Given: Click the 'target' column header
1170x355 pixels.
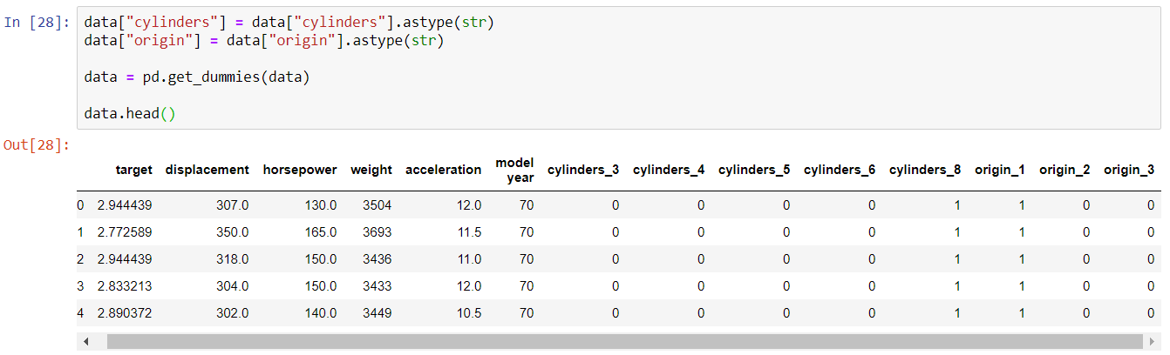Looking at the screenshot, I should point(133,170).
